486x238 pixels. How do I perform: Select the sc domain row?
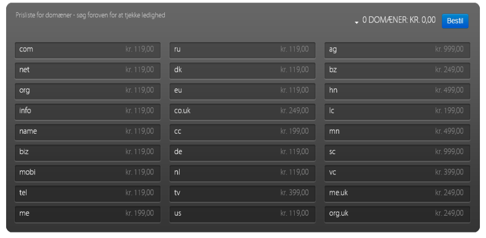click(397, 153)
